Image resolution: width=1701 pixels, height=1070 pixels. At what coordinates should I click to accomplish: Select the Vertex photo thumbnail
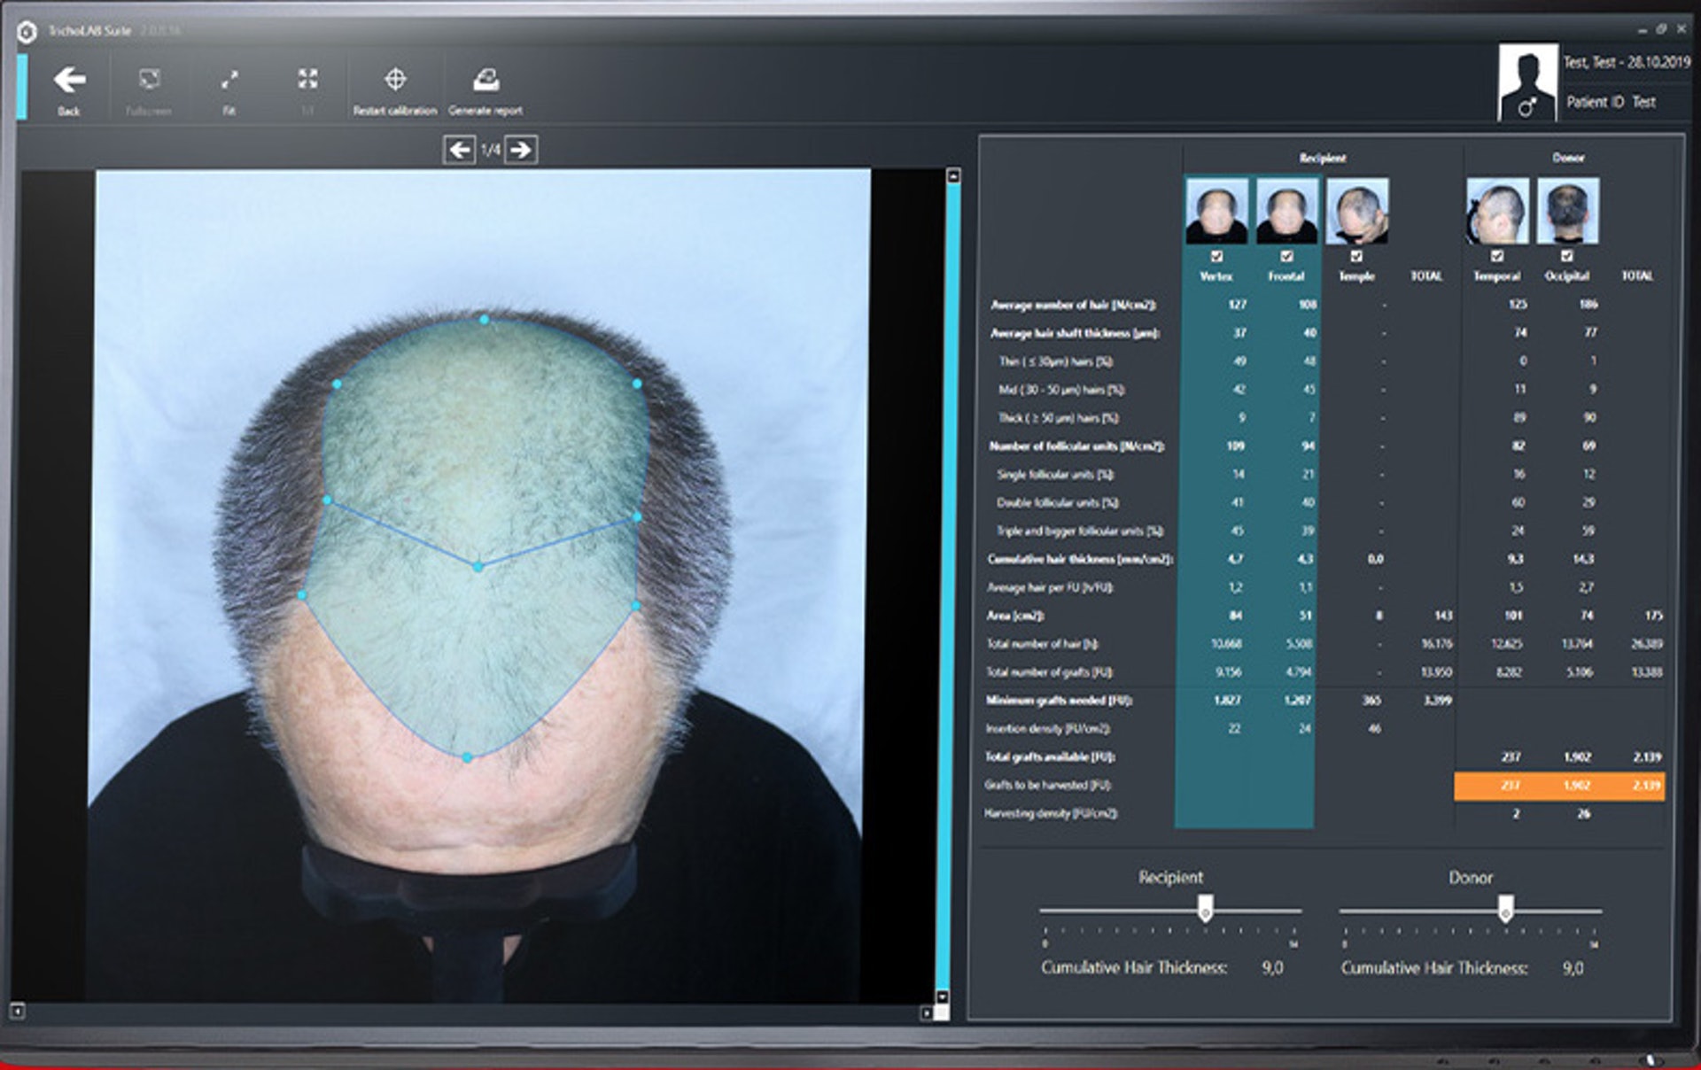(1216, 211)
